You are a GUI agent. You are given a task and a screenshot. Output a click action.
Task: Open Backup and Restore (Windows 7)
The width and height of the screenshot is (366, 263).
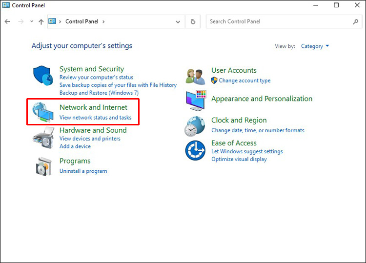coord(99,93)
